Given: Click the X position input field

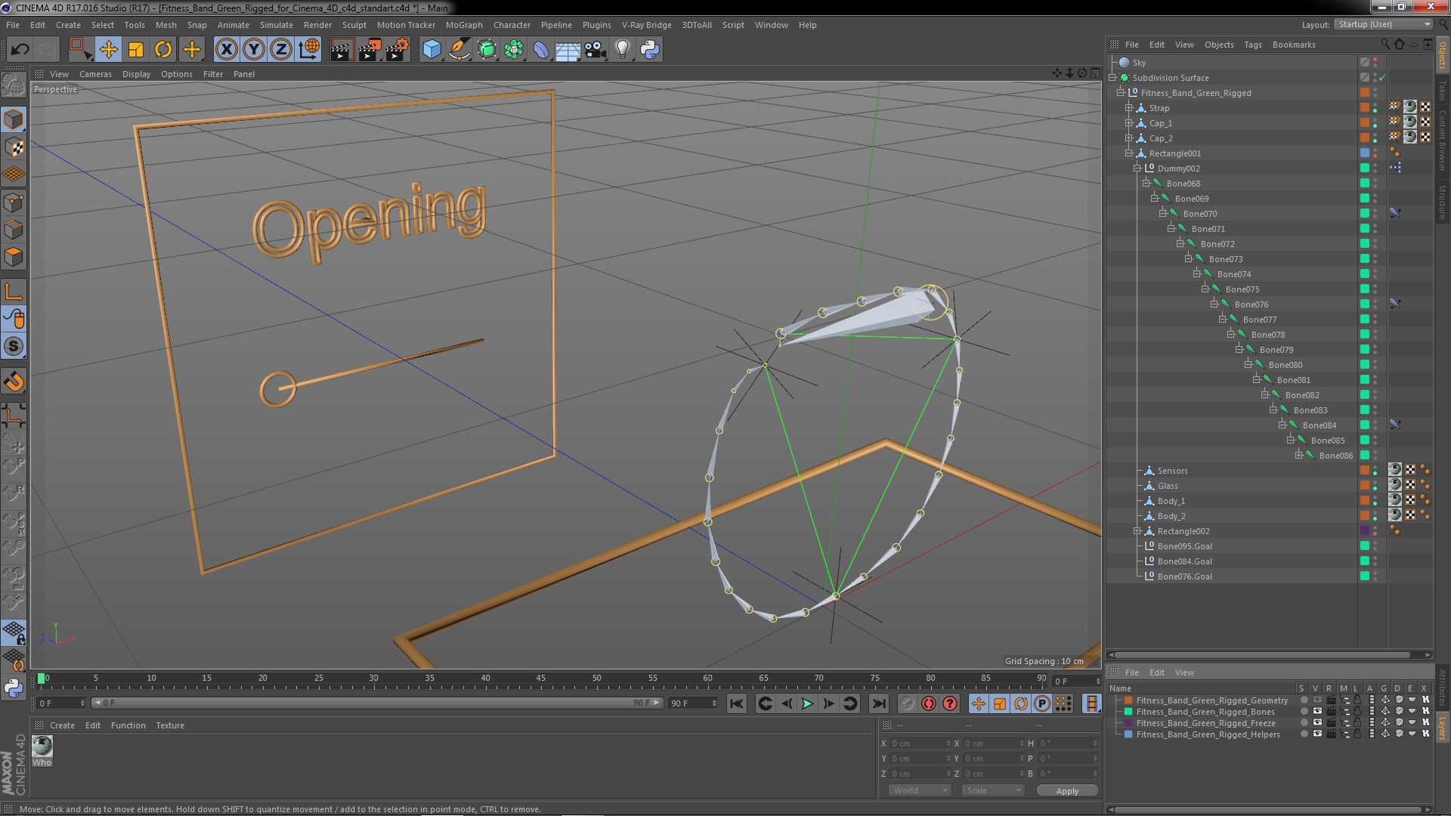Looking at the screenshot, I should [x=920, y=743].
